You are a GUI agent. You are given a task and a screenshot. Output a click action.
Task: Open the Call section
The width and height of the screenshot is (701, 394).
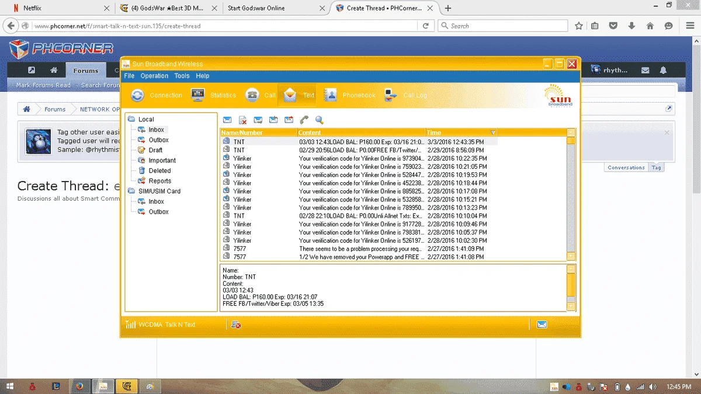(x=261, y=95)
